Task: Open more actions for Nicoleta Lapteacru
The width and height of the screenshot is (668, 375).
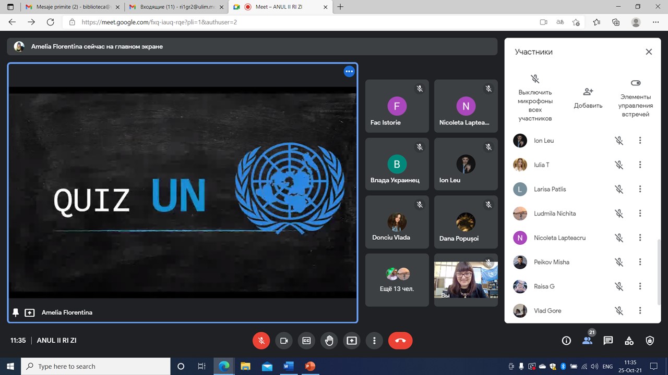Action: coord(640,238)
